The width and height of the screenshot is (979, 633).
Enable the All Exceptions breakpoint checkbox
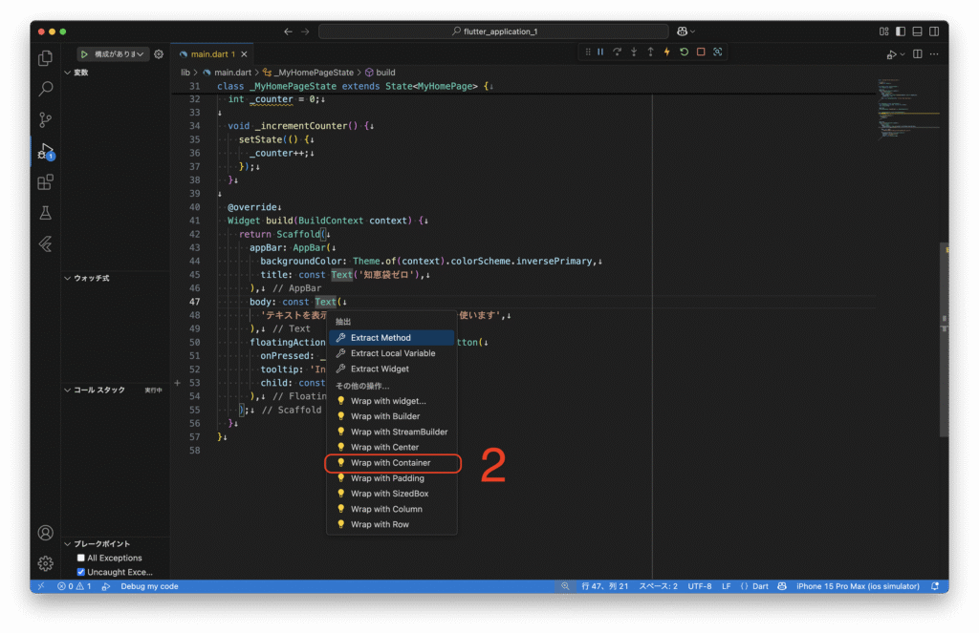[80, 559]
